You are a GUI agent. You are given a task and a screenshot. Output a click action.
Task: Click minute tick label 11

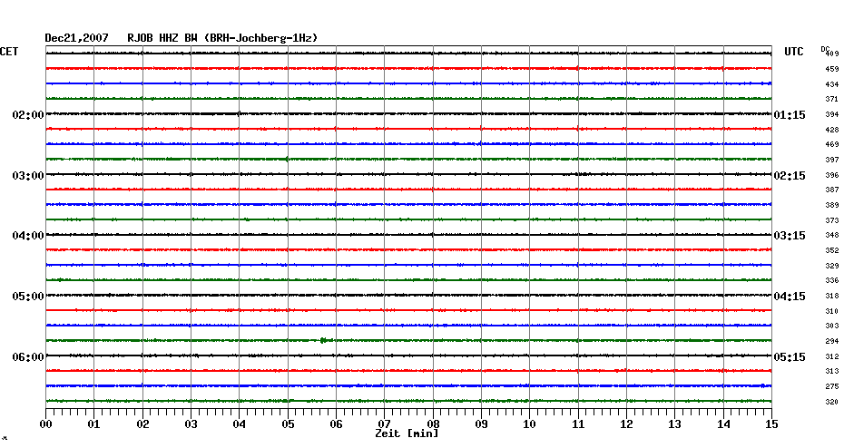click(578, 424)
